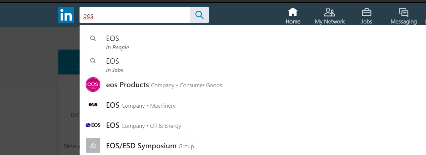This screenshot has height=155, width=426.
Task: Click search icon beside EOS in Jobs
Action: pos(93,61)
